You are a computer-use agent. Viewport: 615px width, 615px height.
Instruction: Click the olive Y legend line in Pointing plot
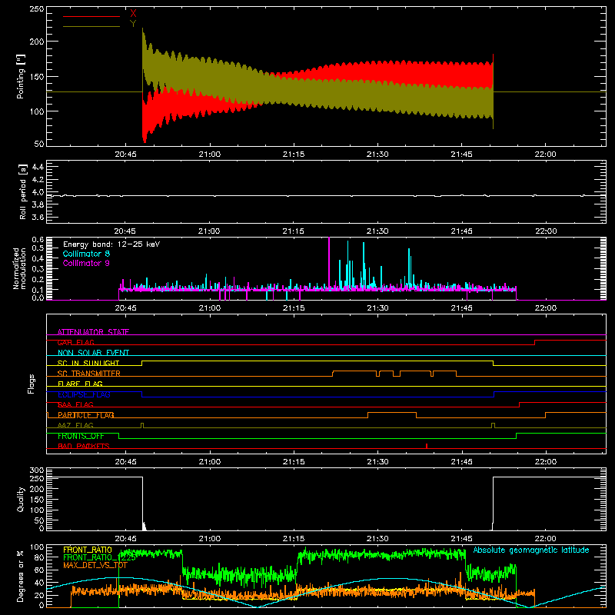(x=91, y=27)
